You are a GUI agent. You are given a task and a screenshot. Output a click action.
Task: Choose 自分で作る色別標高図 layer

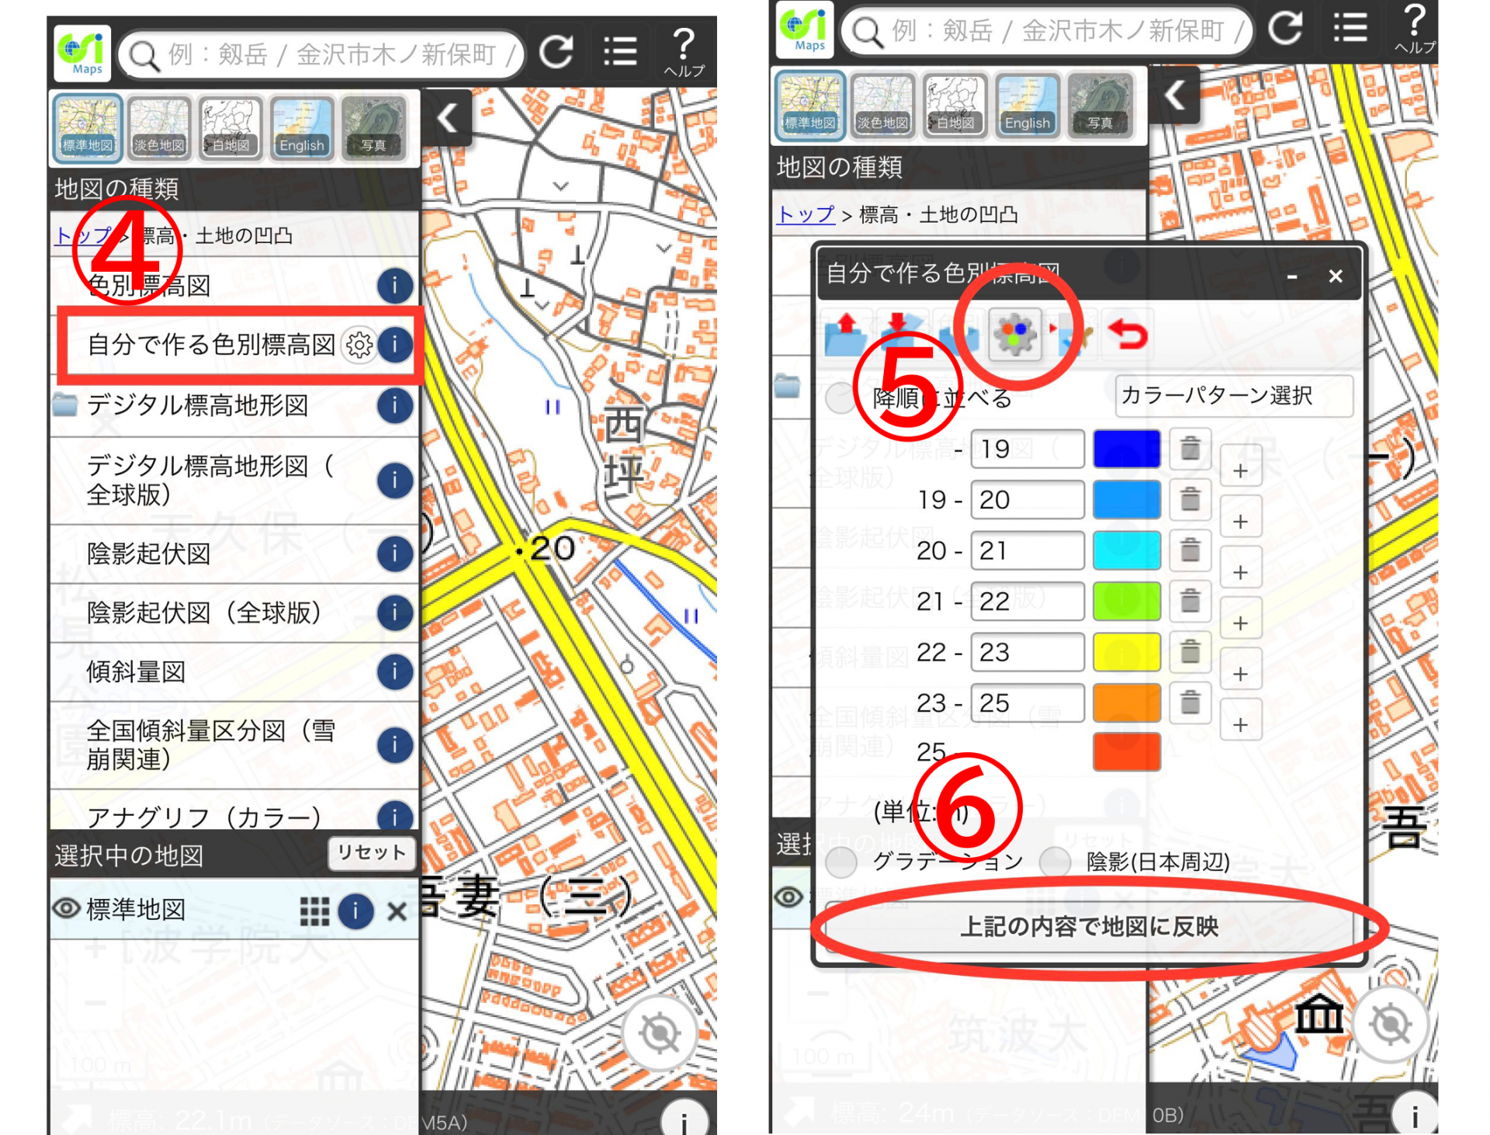pos(211,344)
